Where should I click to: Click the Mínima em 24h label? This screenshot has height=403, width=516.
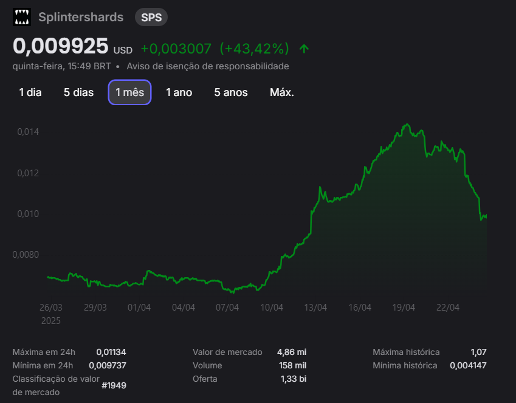[43, 365]
